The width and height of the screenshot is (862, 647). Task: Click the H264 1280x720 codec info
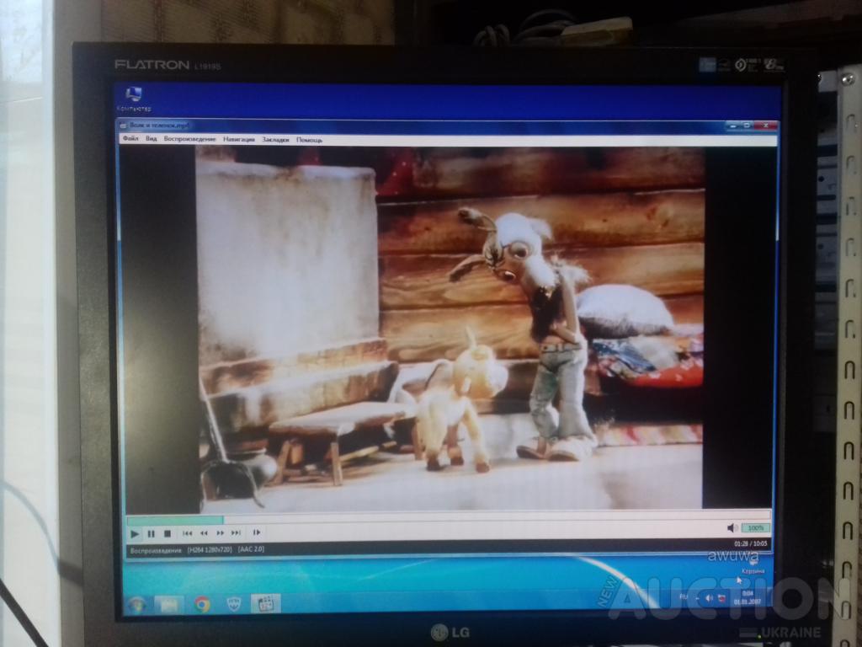point(210,549)
